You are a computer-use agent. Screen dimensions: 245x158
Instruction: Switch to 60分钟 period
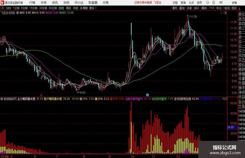click(x=53, y=8)
